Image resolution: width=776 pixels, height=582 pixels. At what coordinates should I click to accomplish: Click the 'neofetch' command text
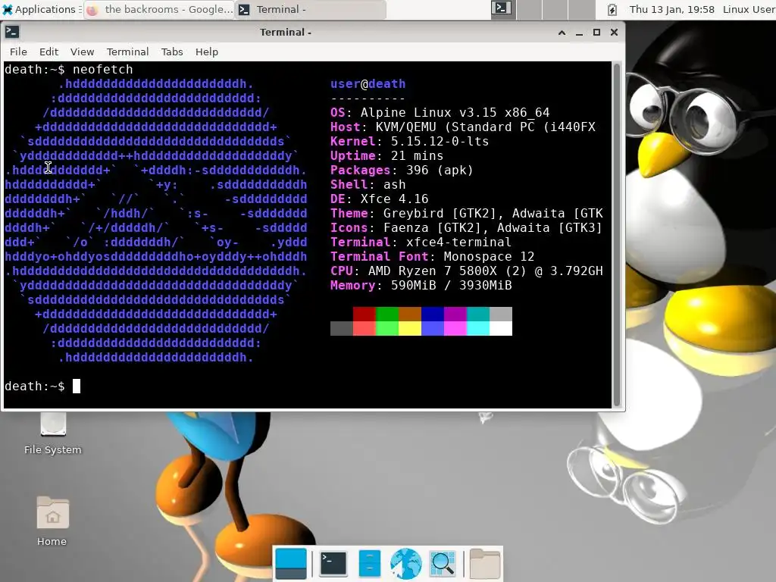coord(102,69)
